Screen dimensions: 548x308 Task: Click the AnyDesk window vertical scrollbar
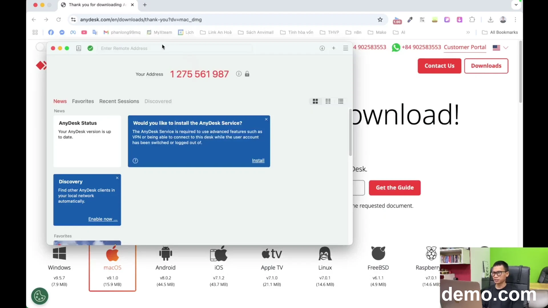pyautogui.click(x=350, y=133)
